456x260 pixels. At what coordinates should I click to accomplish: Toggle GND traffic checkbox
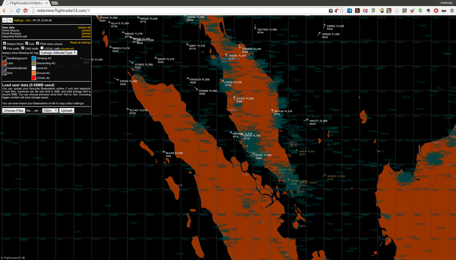23,48
